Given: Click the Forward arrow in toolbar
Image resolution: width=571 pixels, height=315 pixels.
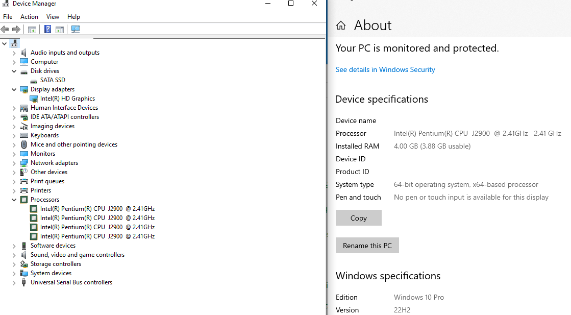Looking at the screenshot, I should coord(16,30).
